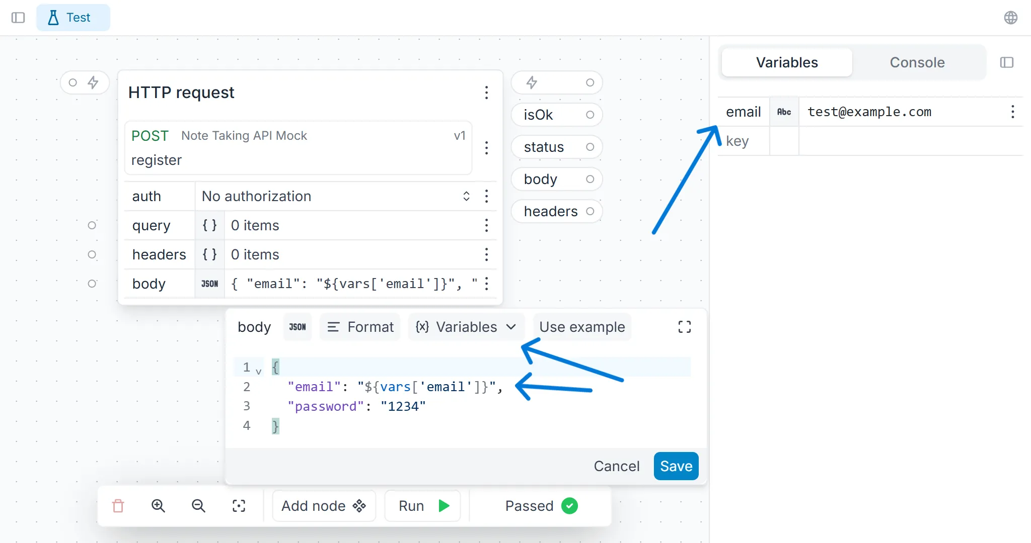Image resolution: width=1031 pixels, height=543 pixels.
Task: Open the HTTP request node options menu
Action: pyautogui.click(x=486, y=93)
